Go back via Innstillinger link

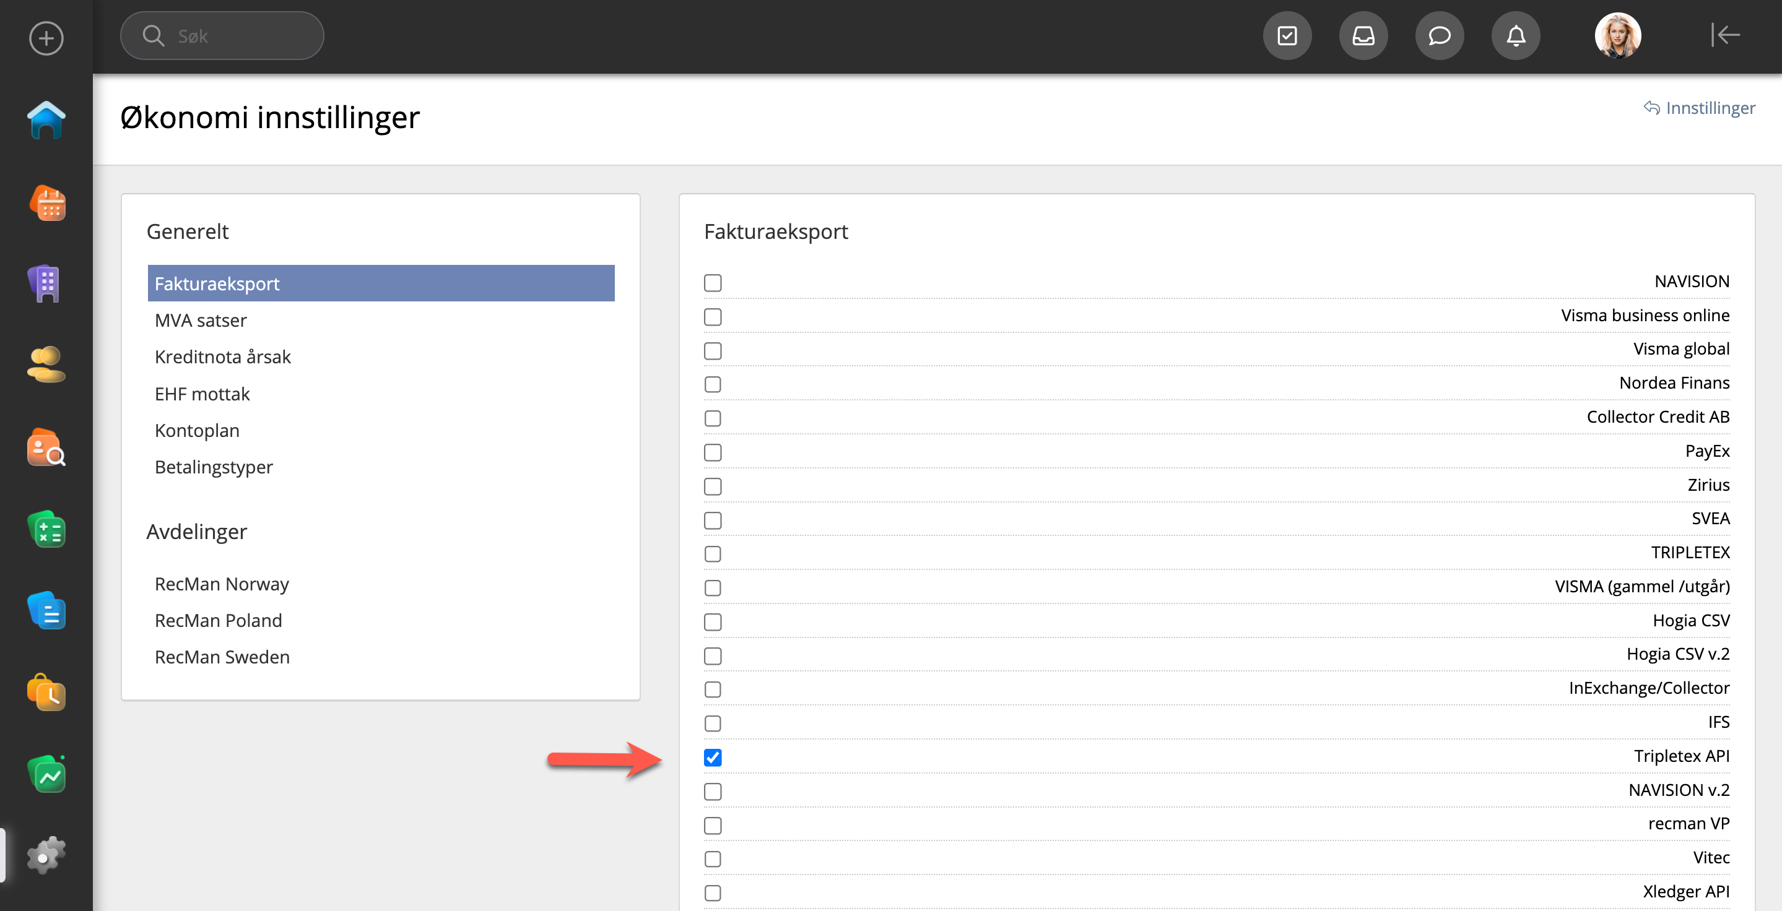(1700, 108)
